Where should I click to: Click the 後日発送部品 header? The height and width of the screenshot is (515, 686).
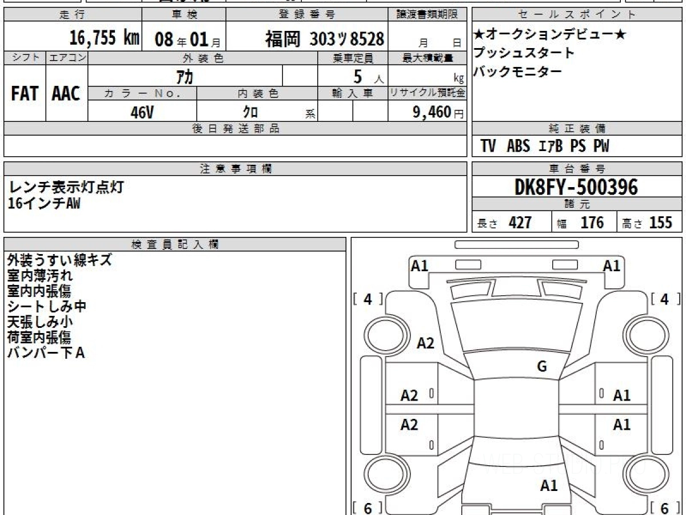236,129
